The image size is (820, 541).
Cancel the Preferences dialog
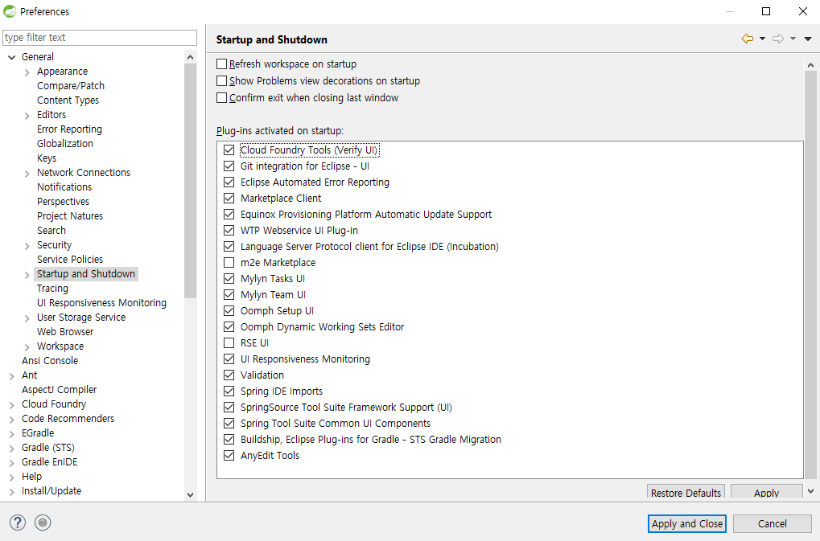coord(773,524)
